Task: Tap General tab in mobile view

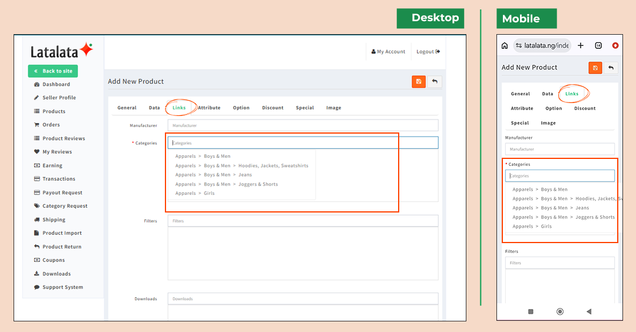Action: tap(521, 94)
